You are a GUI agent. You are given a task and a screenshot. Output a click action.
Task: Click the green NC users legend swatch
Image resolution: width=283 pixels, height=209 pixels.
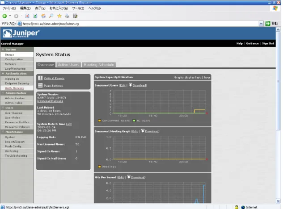click(134, 121)
